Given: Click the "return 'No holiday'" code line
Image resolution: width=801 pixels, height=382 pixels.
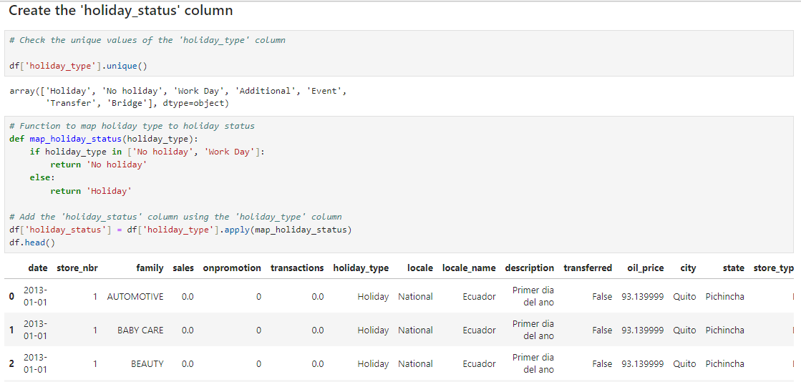Looking at the screenshot, I should tap(99, 165).
